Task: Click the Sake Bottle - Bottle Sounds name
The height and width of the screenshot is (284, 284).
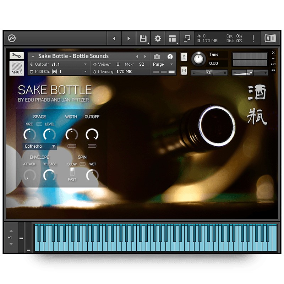Action: coord(73,56)
